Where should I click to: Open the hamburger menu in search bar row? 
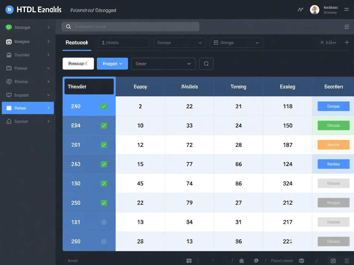347,27
